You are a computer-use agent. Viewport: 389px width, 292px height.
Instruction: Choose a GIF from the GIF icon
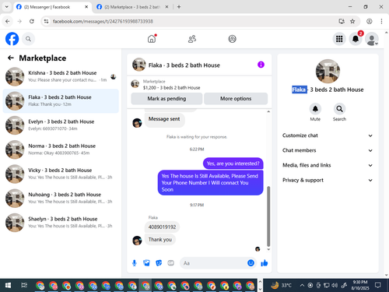170,263
